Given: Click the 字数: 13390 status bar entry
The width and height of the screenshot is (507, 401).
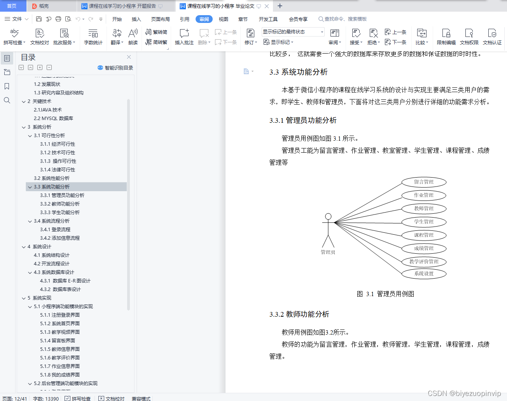Looking at the screenshot, I should click(x=46, y=398).
